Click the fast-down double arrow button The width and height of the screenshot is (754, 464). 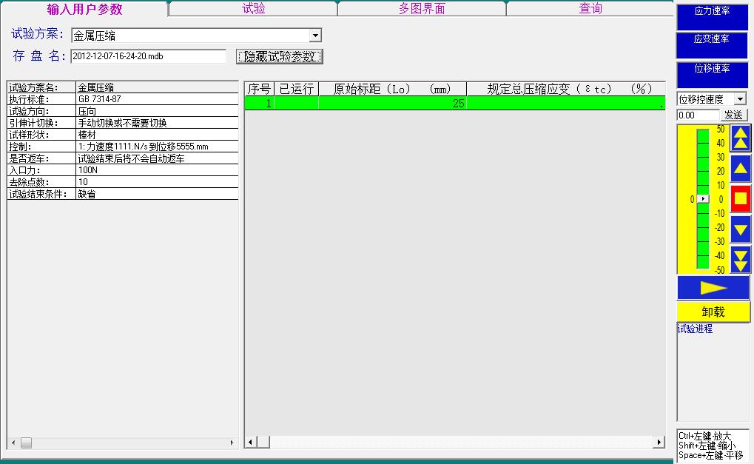coord(740,259)
